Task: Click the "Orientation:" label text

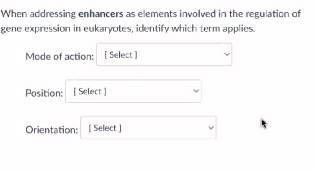Action: click(52, 130)
